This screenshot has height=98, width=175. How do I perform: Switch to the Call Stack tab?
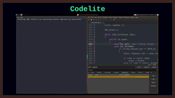[x=116, y=72]
